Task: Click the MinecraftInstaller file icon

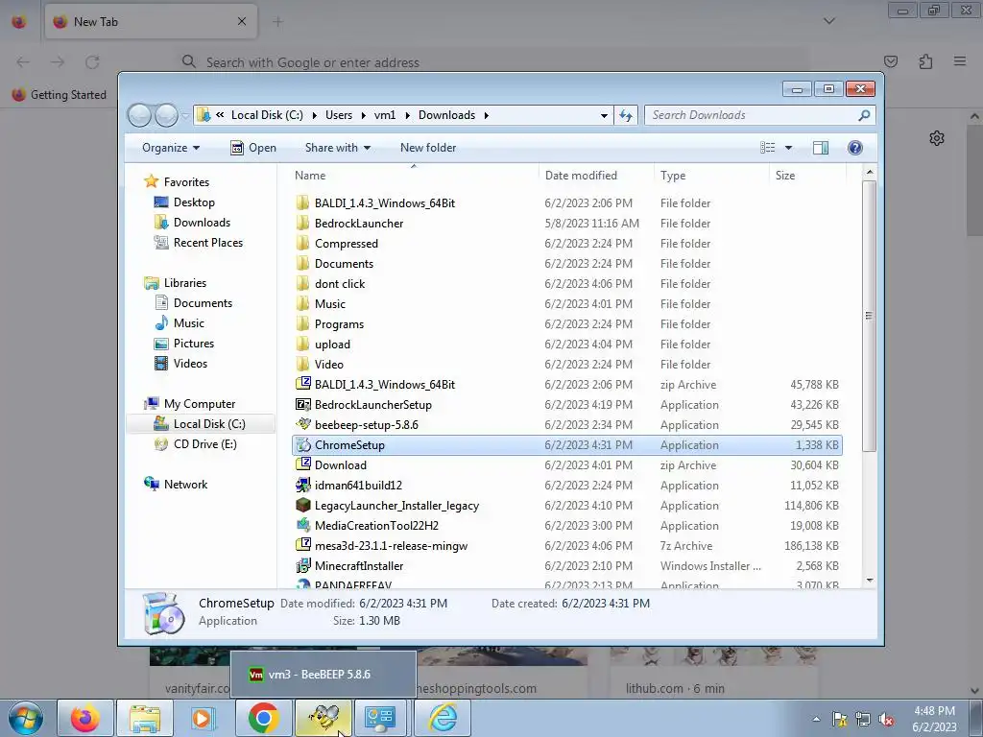Action: click(303, 565)
